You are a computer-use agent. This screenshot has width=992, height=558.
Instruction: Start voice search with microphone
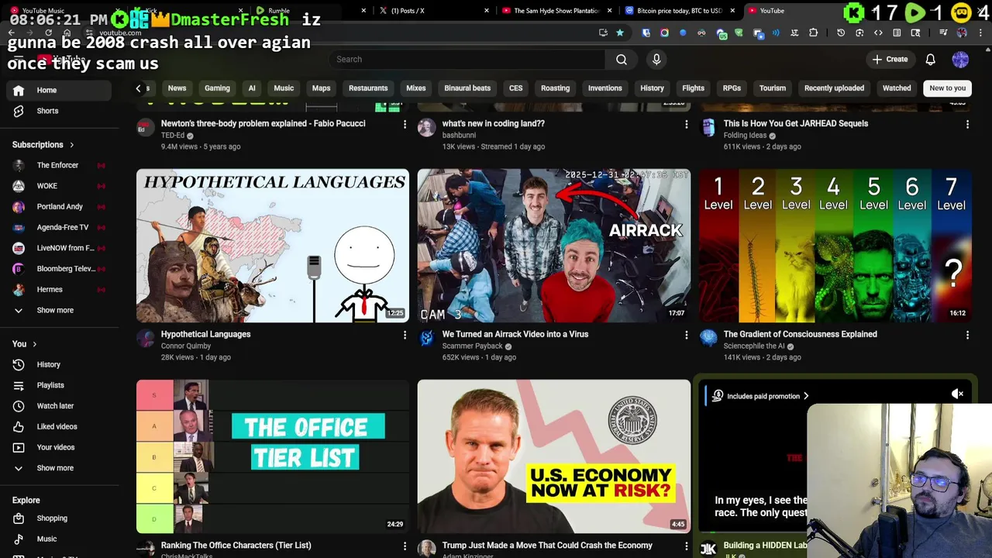(656, 59)
